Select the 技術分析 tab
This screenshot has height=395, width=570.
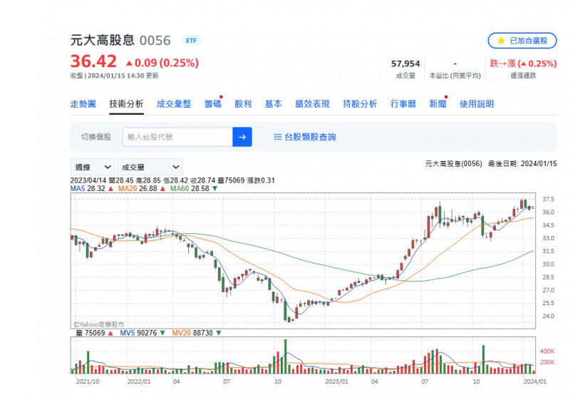(127, 104)
